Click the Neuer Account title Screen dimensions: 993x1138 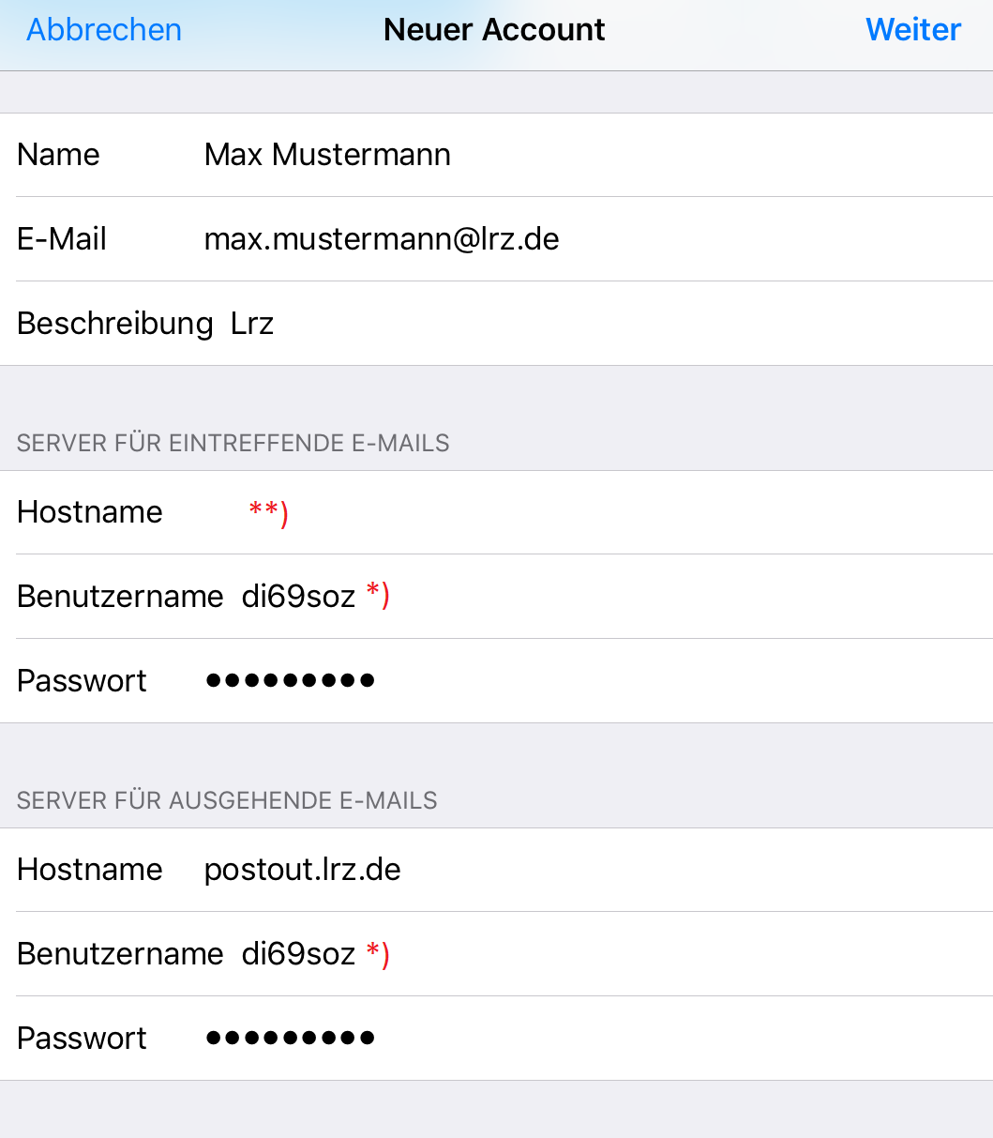(x=494, y=30)
